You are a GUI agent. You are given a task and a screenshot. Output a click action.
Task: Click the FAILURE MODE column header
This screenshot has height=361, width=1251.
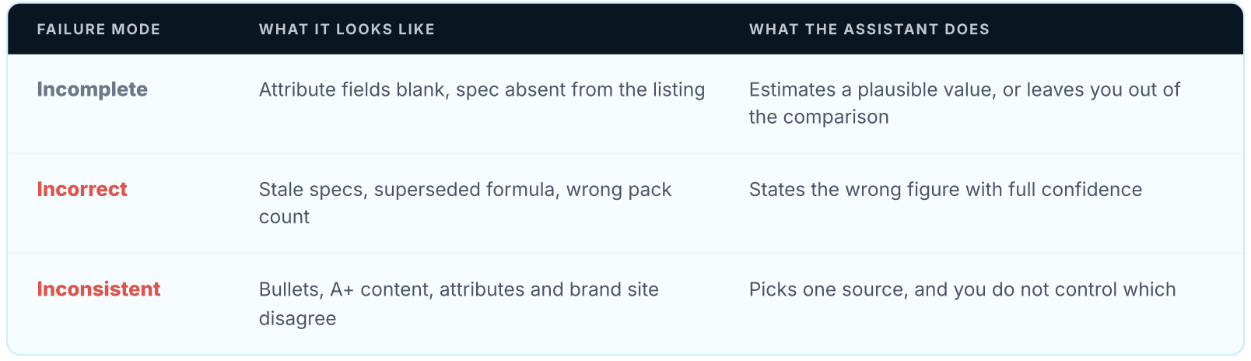(99, 30)
